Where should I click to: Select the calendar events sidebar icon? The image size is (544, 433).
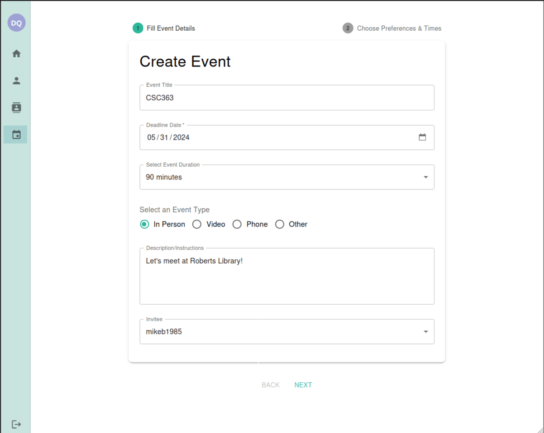pyautogui.click(x=16, y=135)
